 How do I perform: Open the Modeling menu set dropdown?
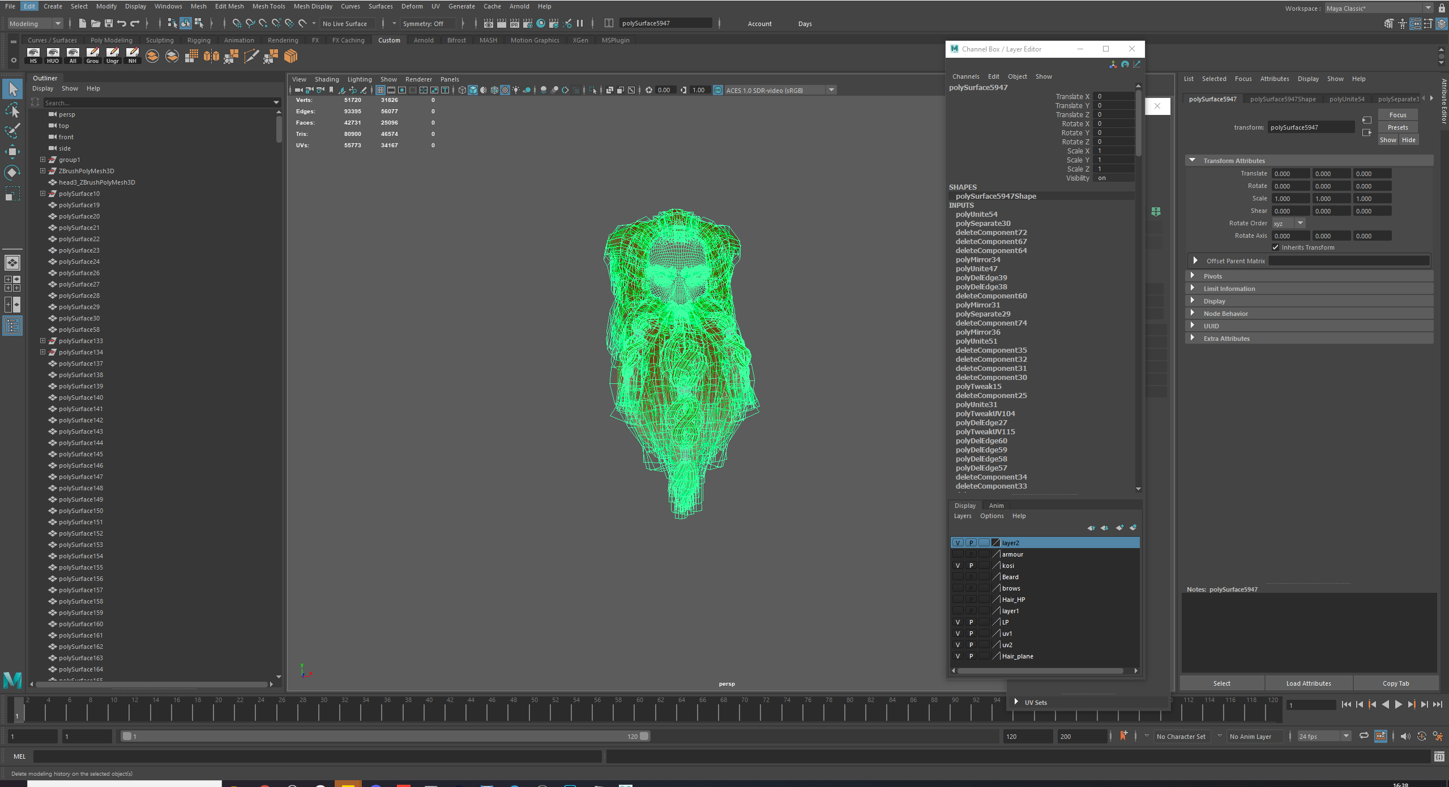click(x=35, y=23)
